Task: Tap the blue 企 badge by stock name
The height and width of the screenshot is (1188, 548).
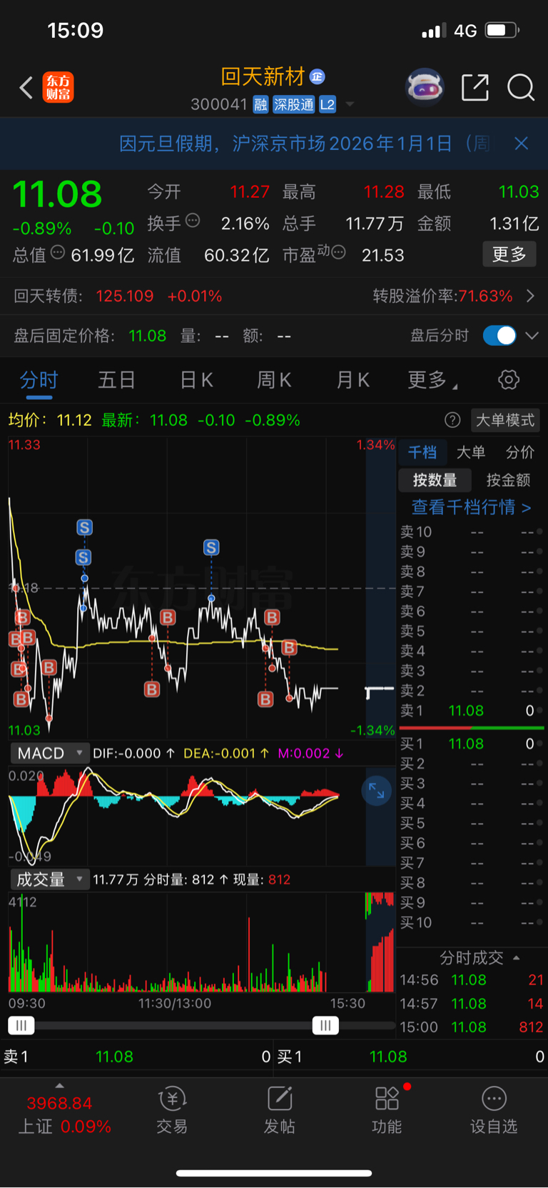Action: coord(318,76)
